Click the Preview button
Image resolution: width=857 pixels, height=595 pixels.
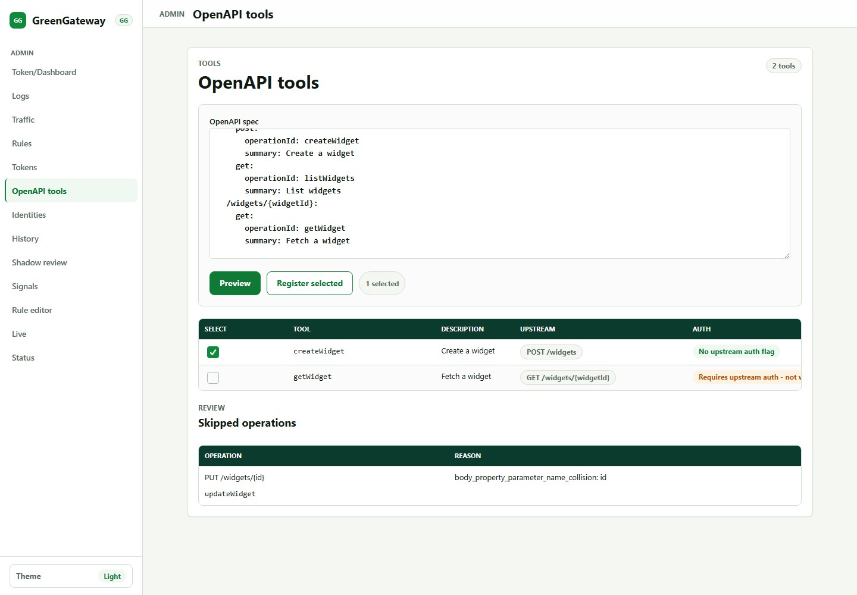point(235,283)
